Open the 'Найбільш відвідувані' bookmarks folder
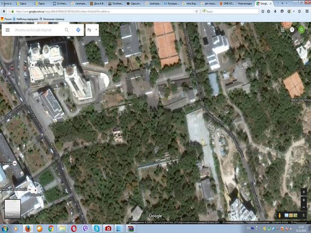 click(x=26, y=19)
